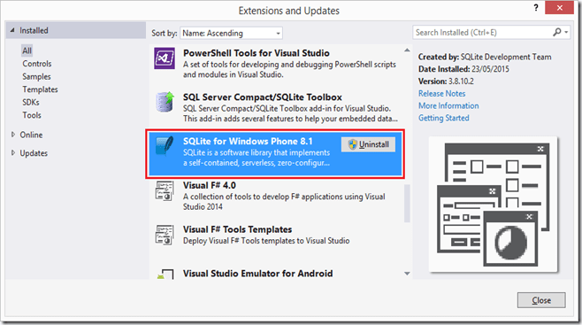This screenshot has width=582, height=325.
Task: Select the SDKs filter
Action: tap(31, 102)
